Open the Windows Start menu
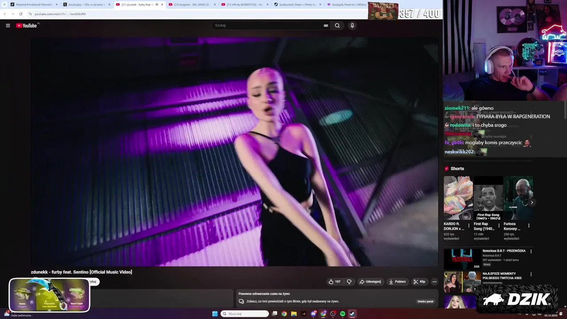 (215, 314)
